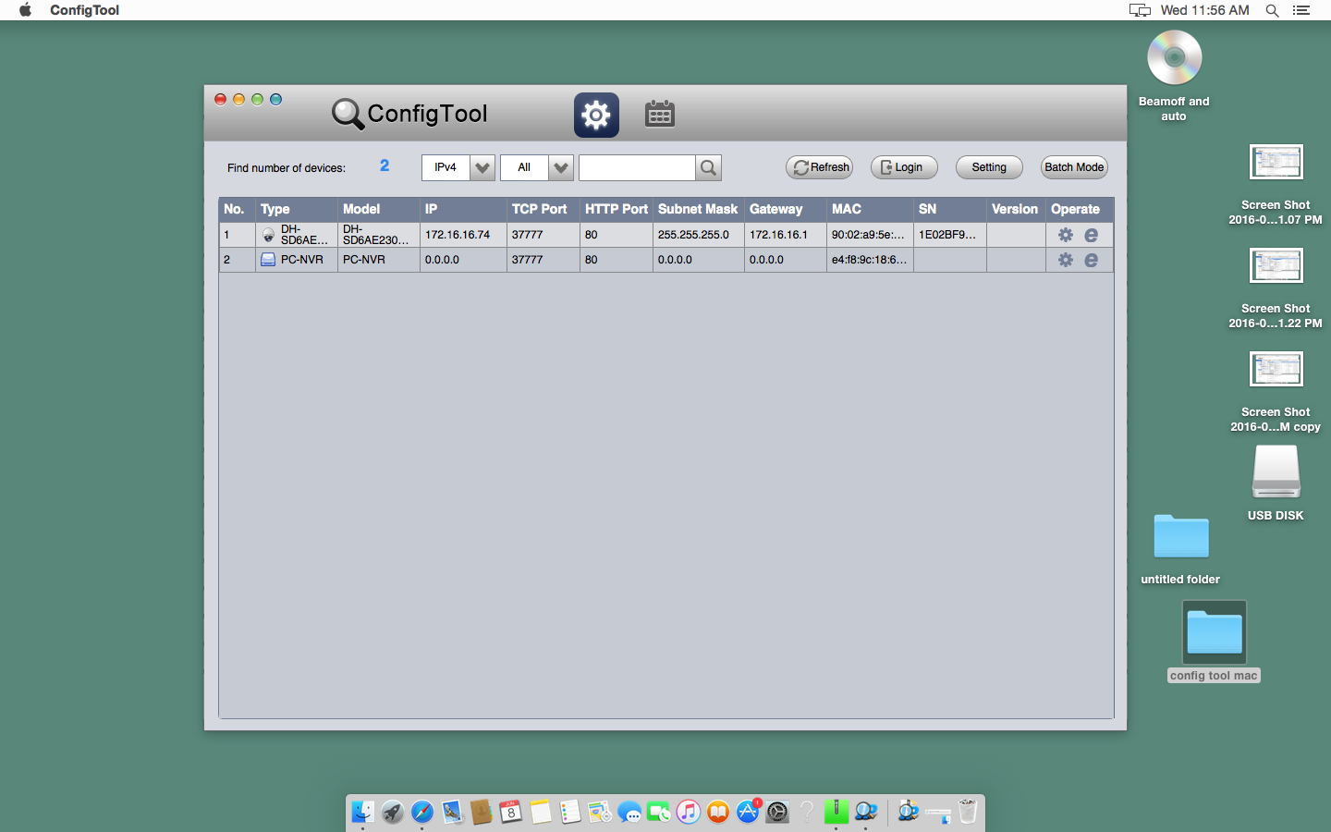Open Launchpad from the dock

392,812
